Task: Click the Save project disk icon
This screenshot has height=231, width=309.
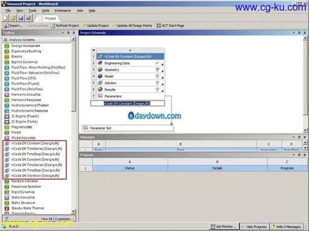Action: 21,18
